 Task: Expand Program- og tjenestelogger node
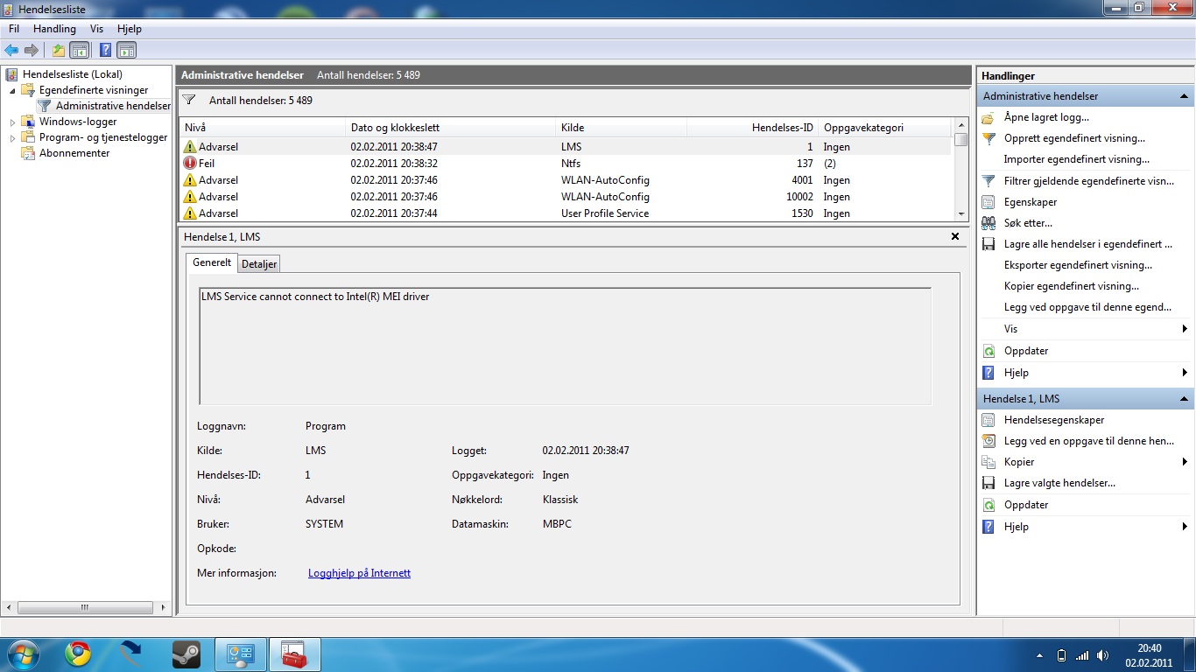click(12, 138)
